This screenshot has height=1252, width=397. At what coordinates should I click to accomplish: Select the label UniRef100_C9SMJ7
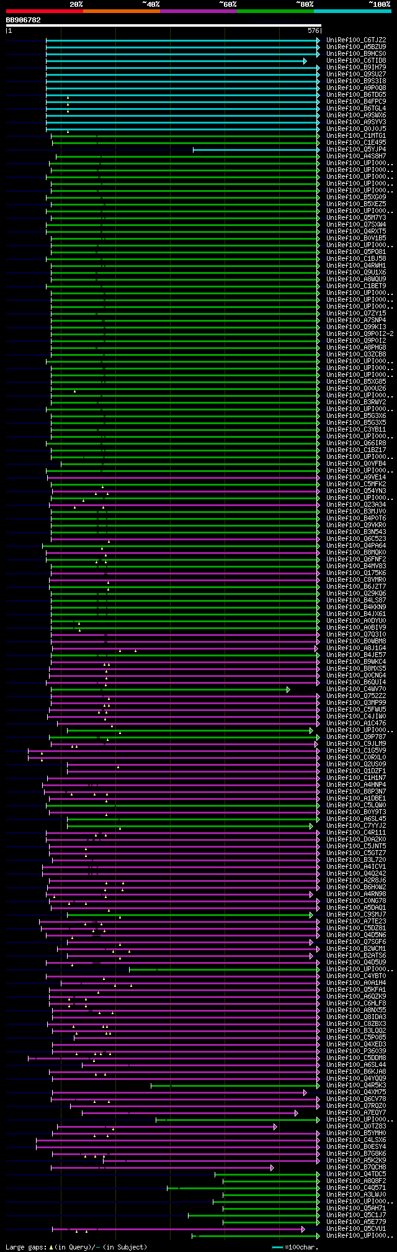(356, 915)
